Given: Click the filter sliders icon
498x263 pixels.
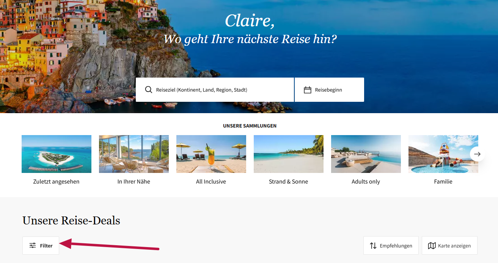Looking at the screenshot, I should (33, 246).
